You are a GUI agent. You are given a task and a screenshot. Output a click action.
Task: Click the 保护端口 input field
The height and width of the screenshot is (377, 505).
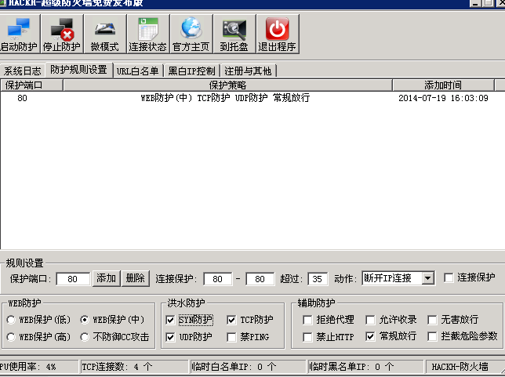pyautogui.click(x=73, y=279)
